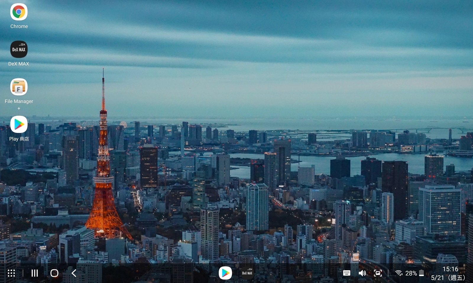Show recent apps with the three-bar button
This screenshot has width=473, height=283.
pyautogui.click(x=35, y=273)
